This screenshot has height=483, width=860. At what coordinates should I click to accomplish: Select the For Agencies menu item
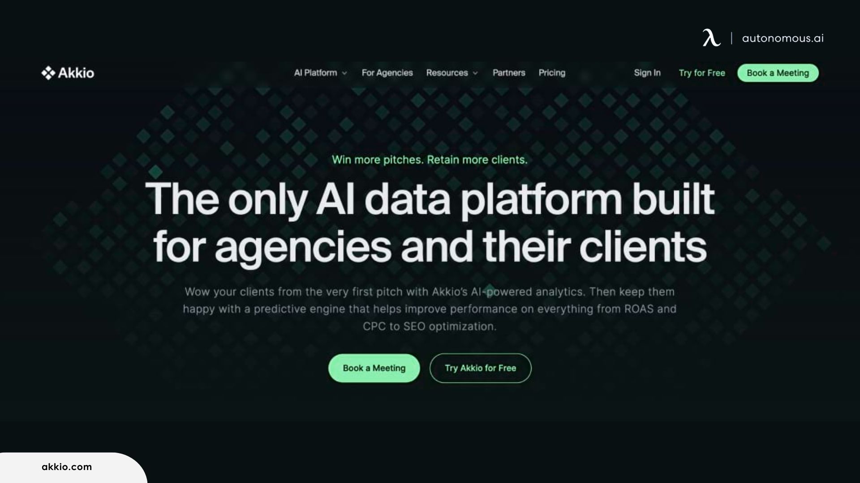387,72
